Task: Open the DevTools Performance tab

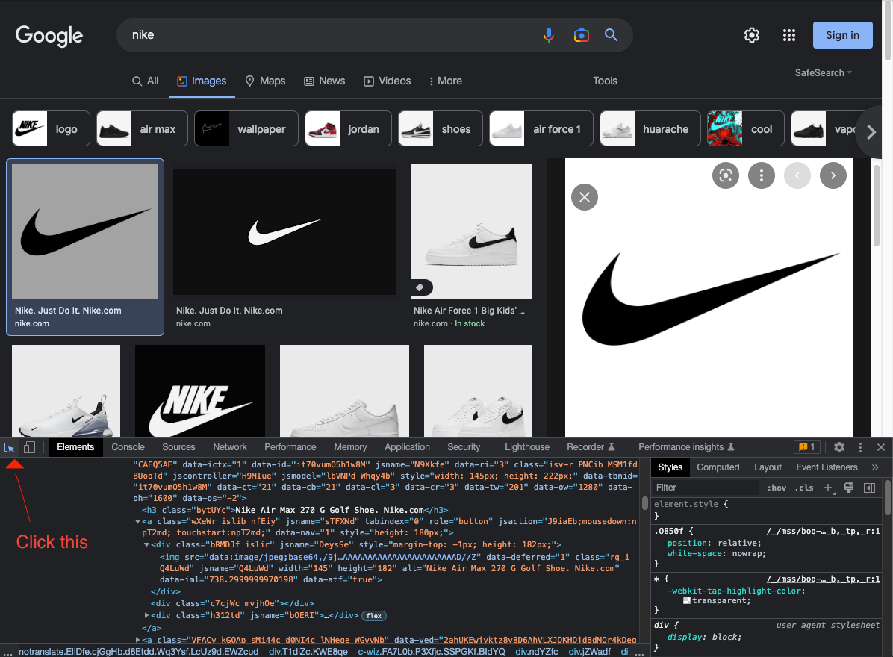Action: [290, 447]
